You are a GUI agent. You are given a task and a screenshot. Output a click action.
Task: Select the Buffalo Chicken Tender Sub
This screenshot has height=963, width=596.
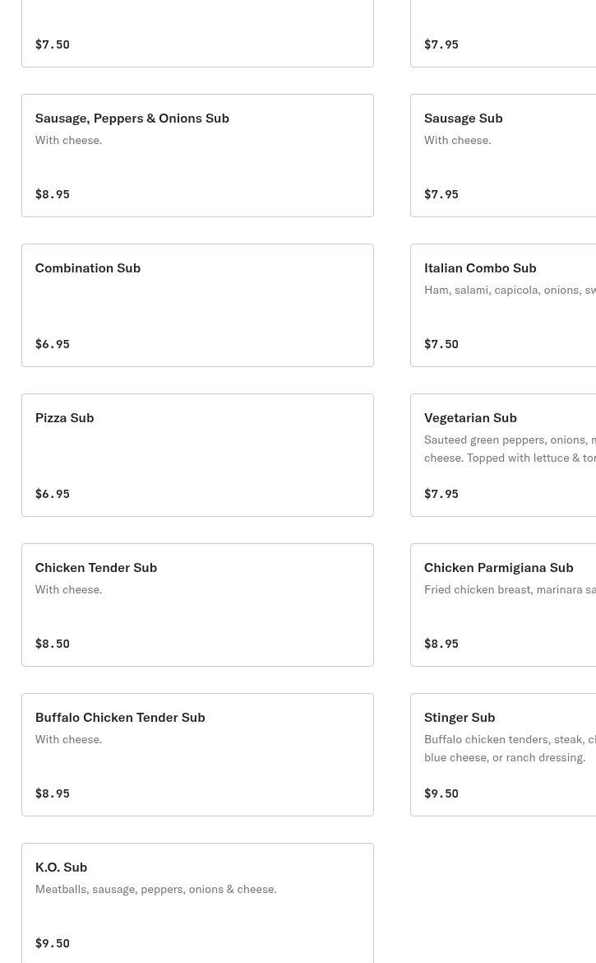click(197, 755)
